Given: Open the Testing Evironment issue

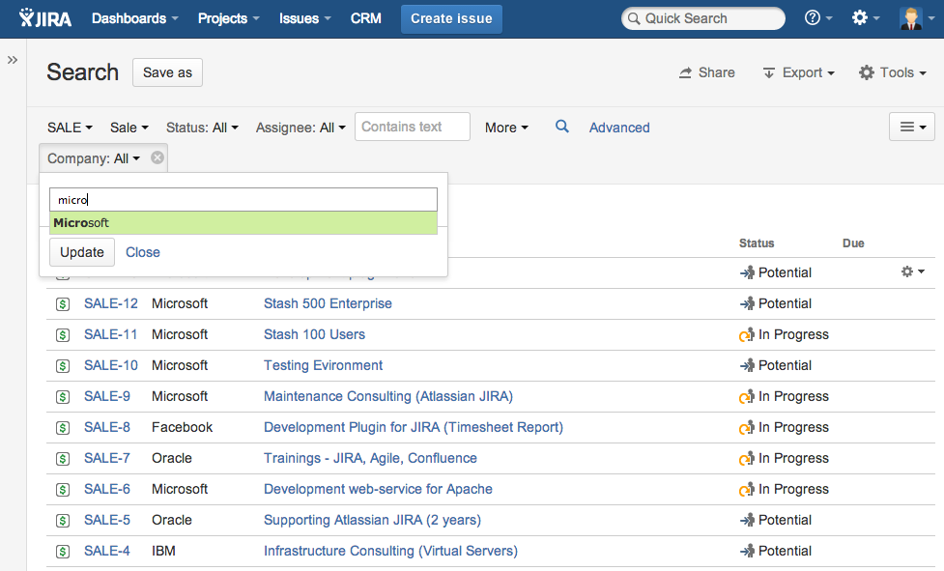Looking at the screenshot, I should pos(324,365).
